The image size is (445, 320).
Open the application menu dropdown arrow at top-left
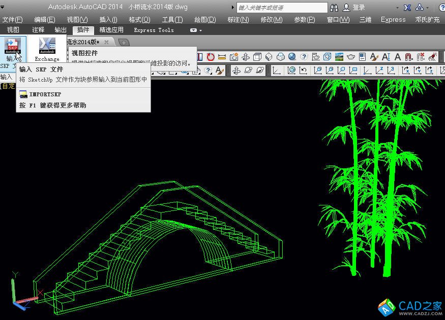coord(4,7)
